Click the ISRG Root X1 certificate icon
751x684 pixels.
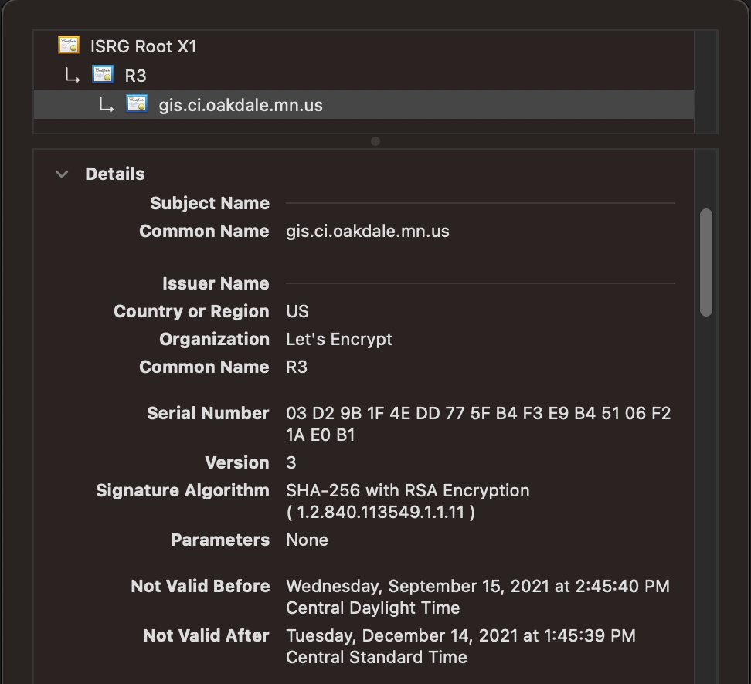click(x=69, y=46)
